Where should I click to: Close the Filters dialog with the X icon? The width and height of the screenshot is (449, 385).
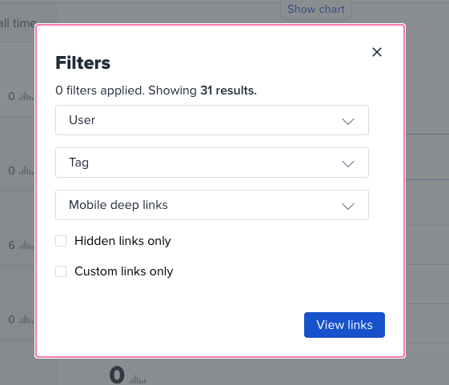pyautogui.click(x=376, y=52)
